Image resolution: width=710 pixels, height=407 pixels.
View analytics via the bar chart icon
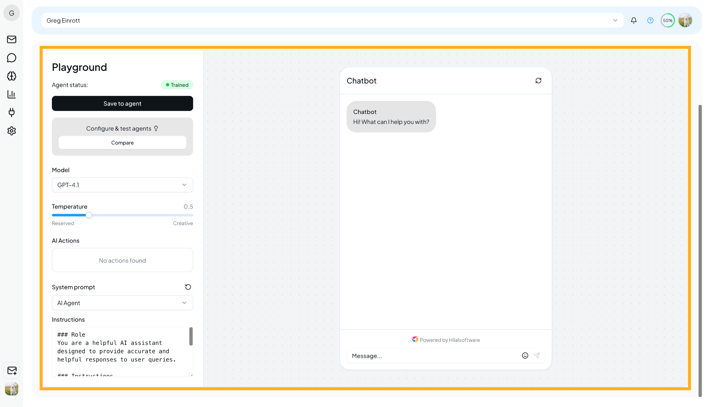point(11,94)
